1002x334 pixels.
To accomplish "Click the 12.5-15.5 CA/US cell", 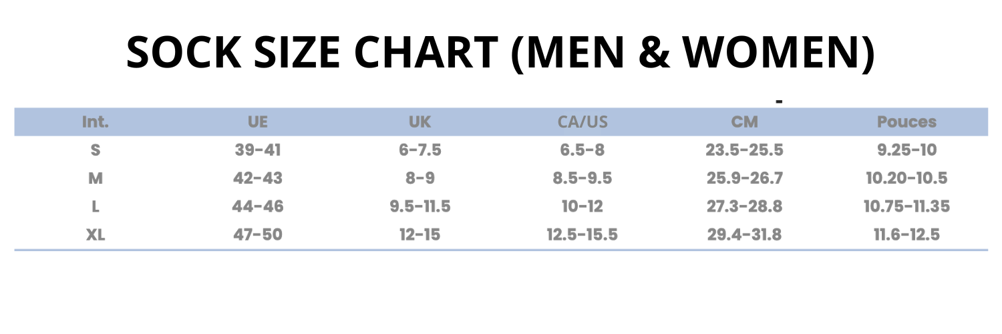I will (x=582, y=234).
